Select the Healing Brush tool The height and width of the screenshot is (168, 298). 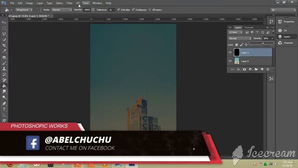tap(4, 57)
